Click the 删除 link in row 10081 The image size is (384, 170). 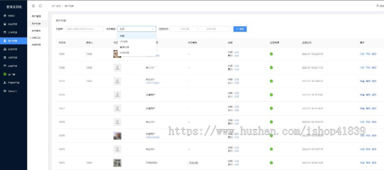(x=374, y=54)
